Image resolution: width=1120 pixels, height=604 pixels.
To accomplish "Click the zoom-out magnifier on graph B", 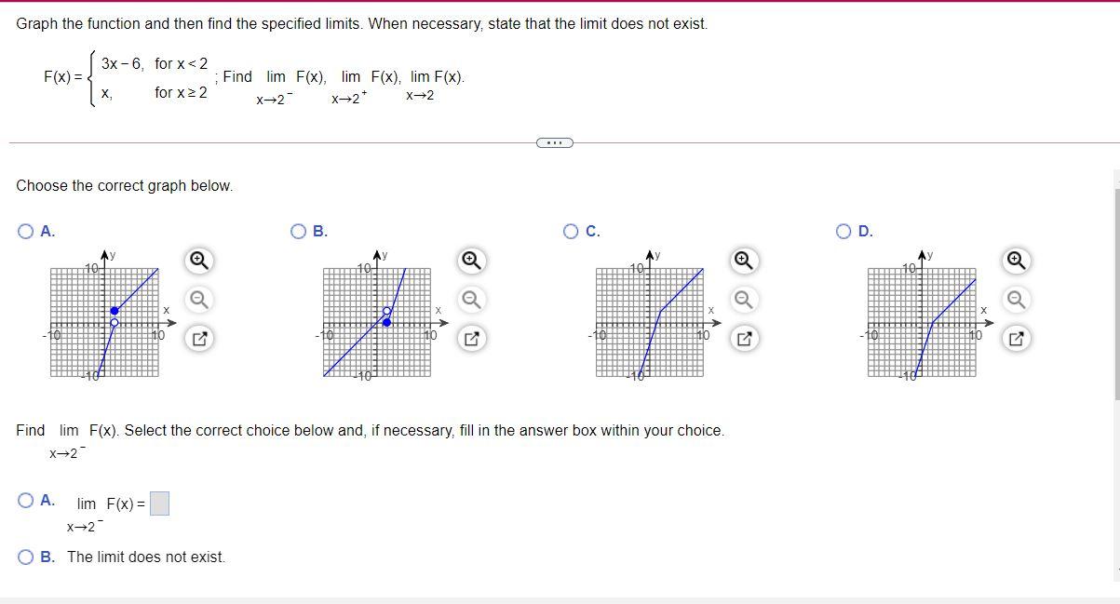I will pos(471,301).
